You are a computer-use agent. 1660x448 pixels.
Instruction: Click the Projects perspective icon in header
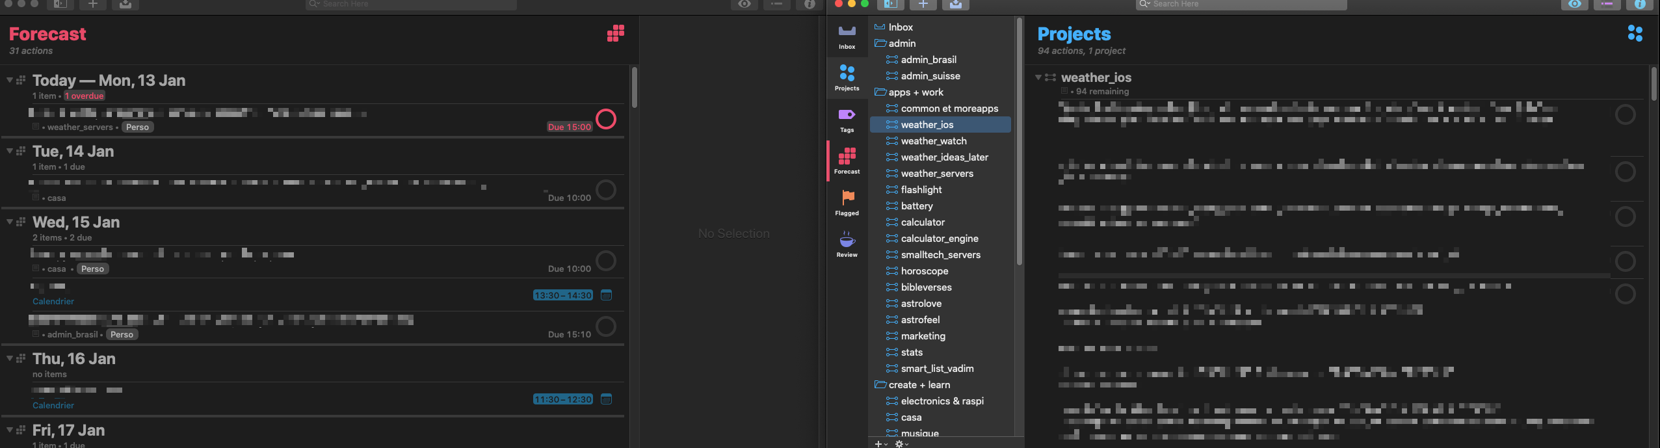click(1635, 33)
